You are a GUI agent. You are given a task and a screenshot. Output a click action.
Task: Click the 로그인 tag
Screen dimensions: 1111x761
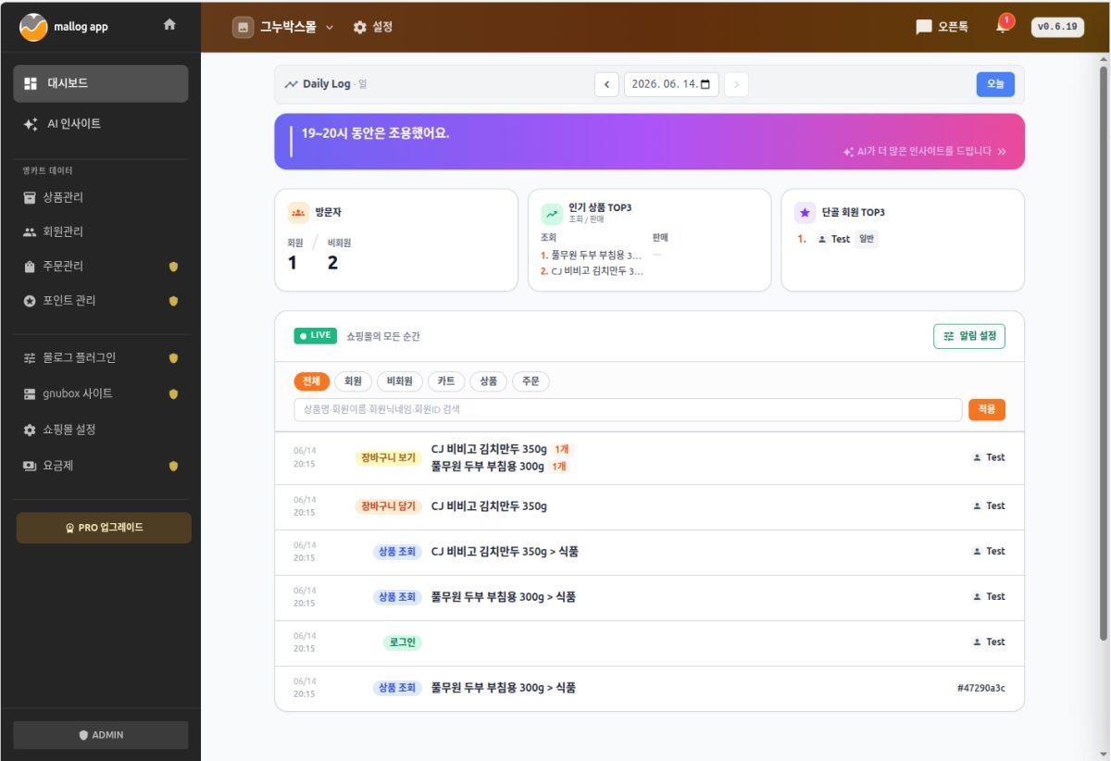(402, 642)
